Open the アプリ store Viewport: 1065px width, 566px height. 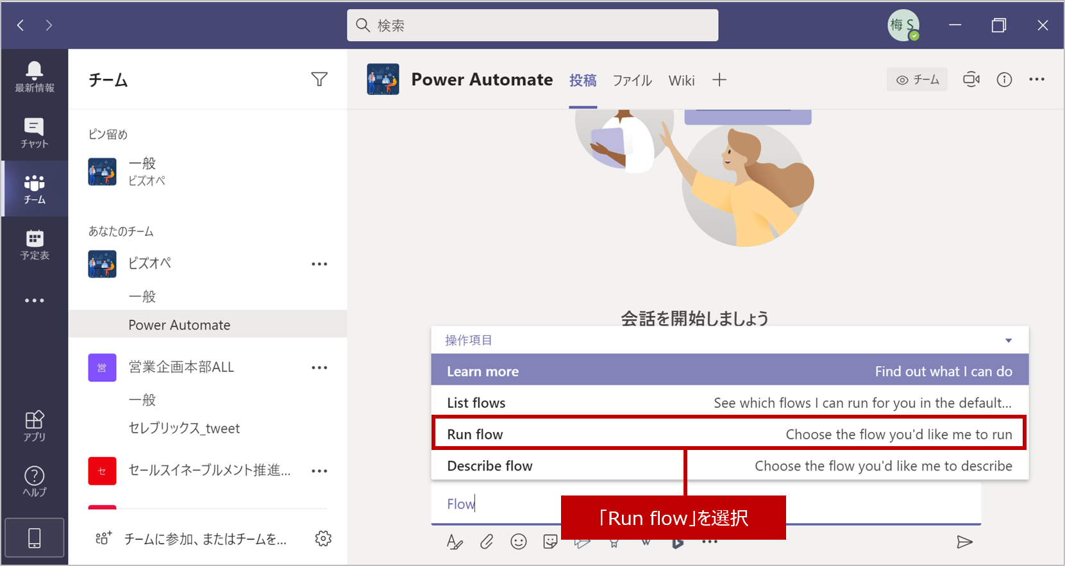point(35,426)
